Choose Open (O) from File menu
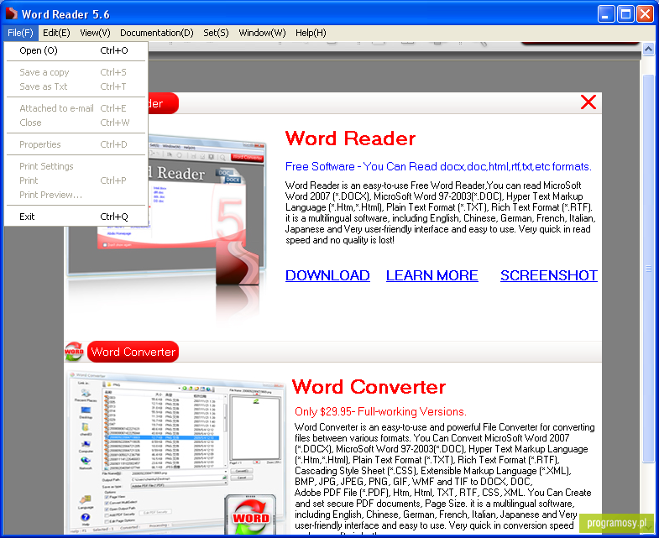Screen dimensions: 659x538 coord(76,50)
